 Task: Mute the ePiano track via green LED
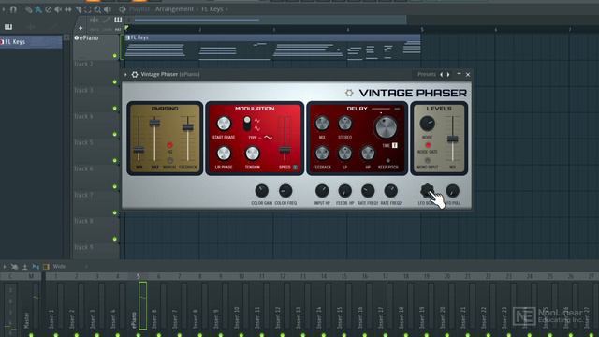[x=115, y=56]
